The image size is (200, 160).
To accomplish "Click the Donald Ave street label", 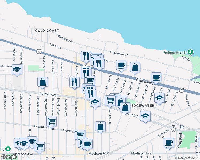I will coord(14,54).
